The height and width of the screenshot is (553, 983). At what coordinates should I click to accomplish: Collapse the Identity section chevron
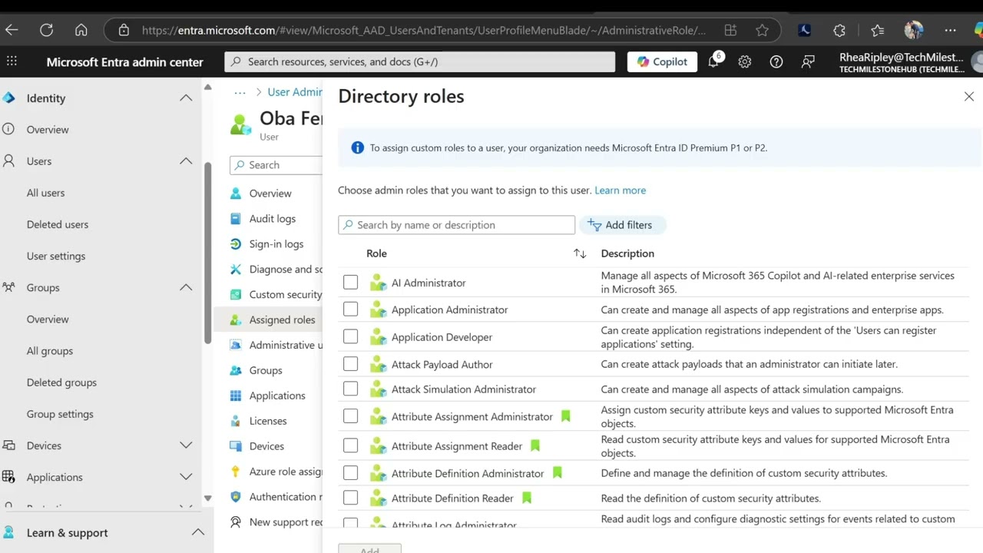click(x=186, y=98)
